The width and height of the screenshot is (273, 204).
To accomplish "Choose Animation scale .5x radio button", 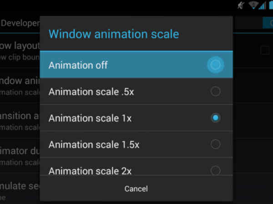I will point(216,92).
